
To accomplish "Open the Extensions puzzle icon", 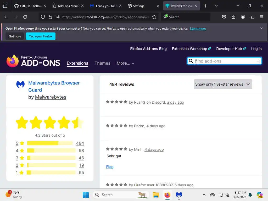I will 252,17.
